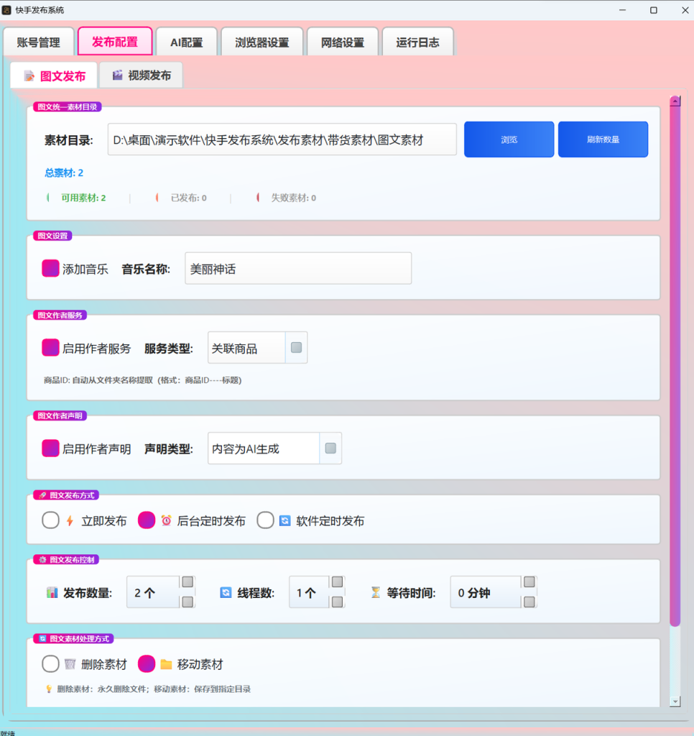The image size is (694, 736).
Task: Click the lightbulb hint icon at bottom
Action: [49, 689]
